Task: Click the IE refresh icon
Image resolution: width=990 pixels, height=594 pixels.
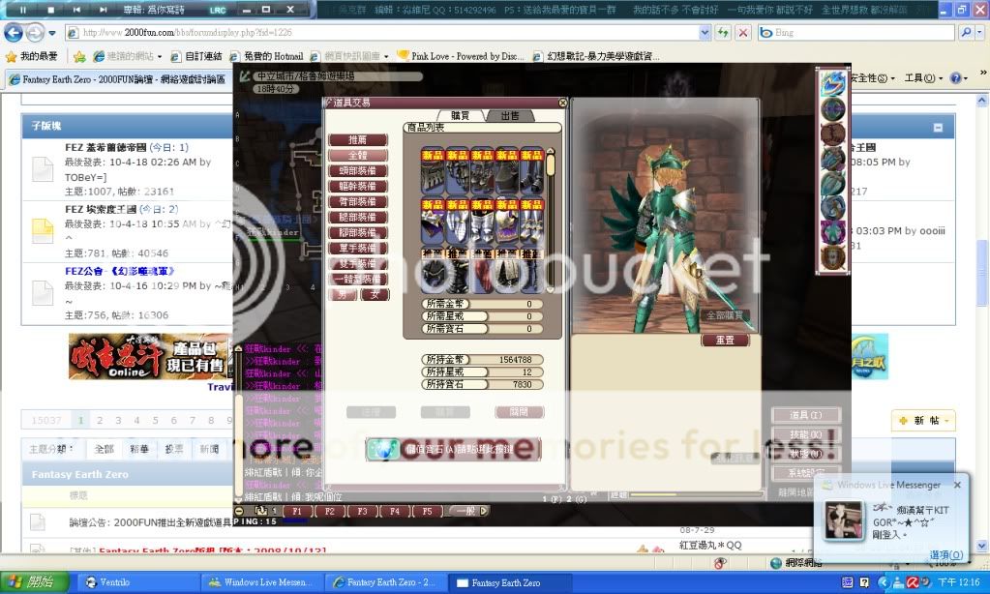Action: tap(723, 32)
